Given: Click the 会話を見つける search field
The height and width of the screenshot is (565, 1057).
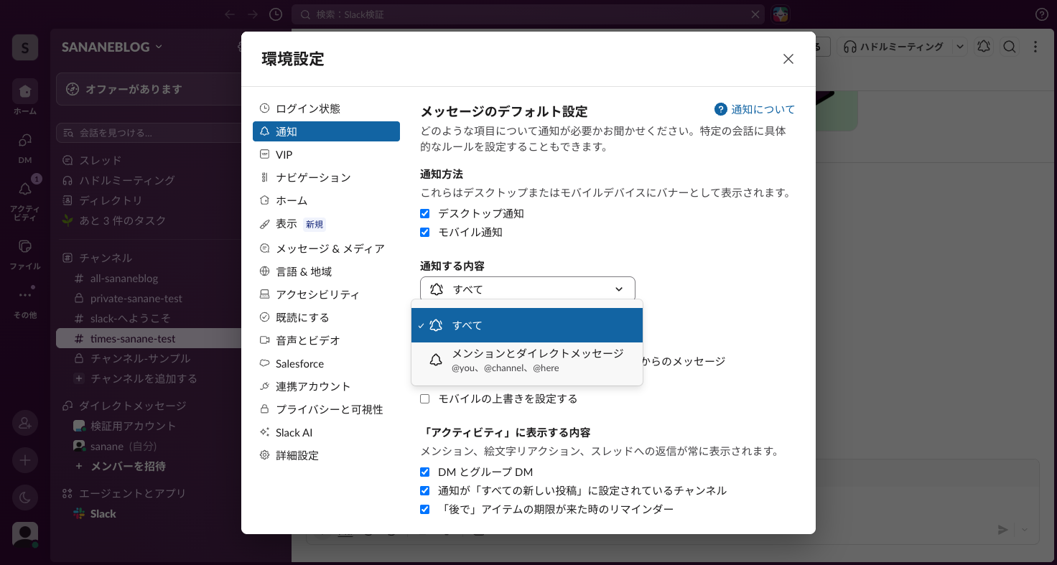Looking at the screenshot, I should click(x=149, y=133).
